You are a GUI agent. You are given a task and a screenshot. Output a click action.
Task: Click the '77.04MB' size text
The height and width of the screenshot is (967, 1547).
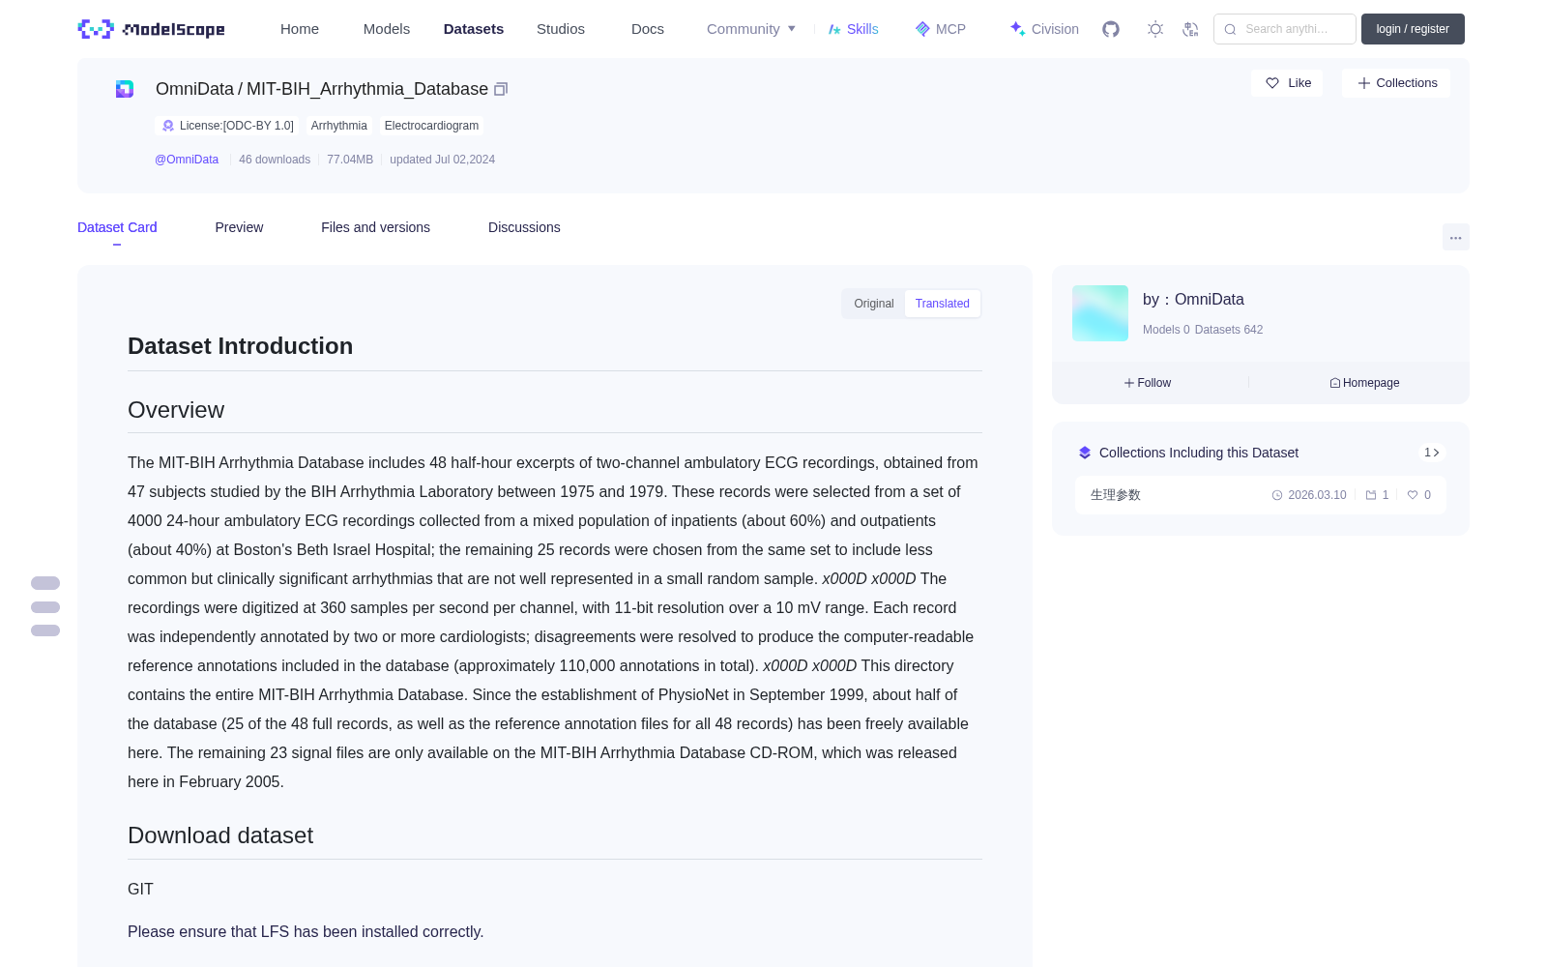tap(350, 160)
